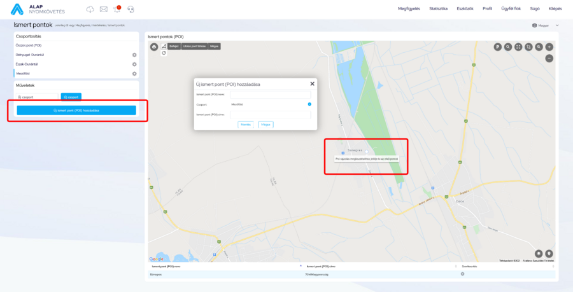
Task: Click the print map icon
Action: tap(153, 46)
